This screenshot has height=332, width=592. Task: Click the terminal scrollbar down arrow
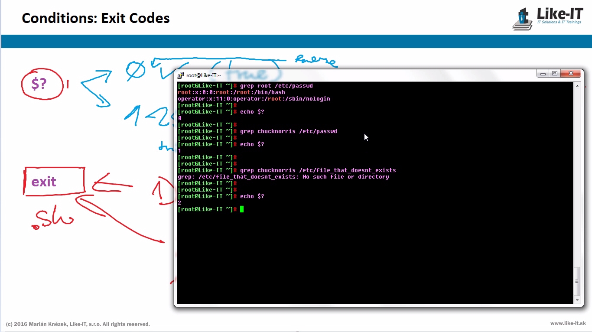[577, 300]
